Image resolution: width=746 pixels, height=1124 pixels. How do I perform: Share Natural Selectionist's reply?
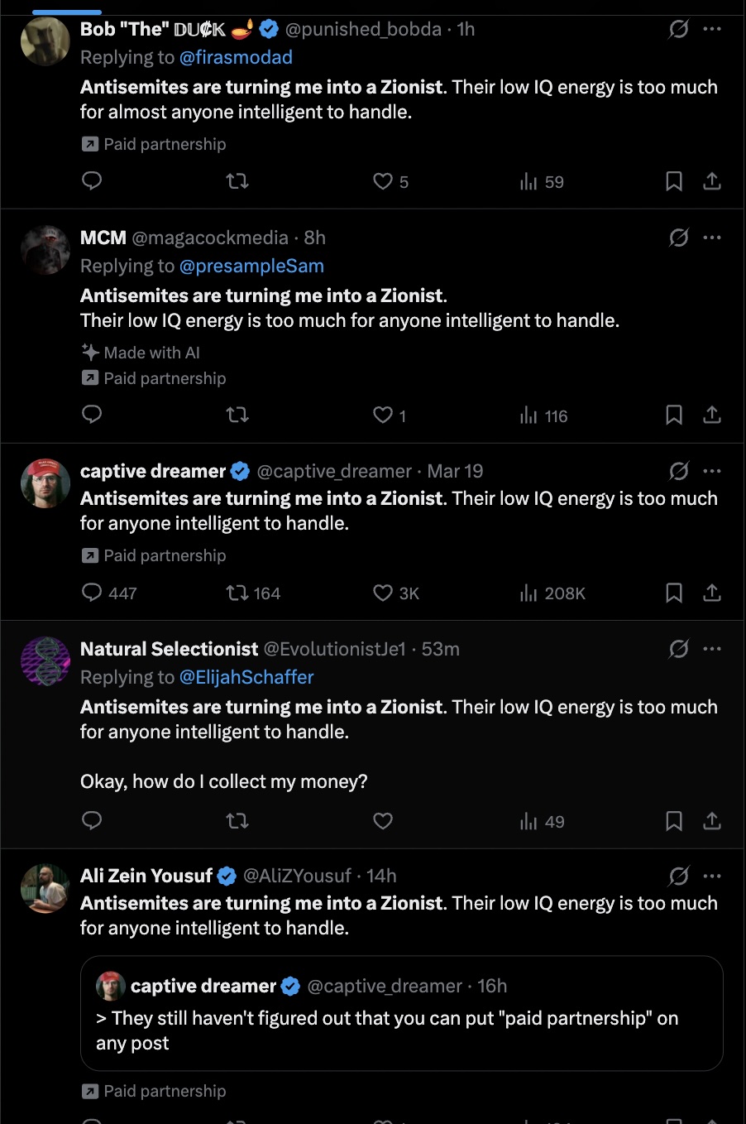[712, 821]
